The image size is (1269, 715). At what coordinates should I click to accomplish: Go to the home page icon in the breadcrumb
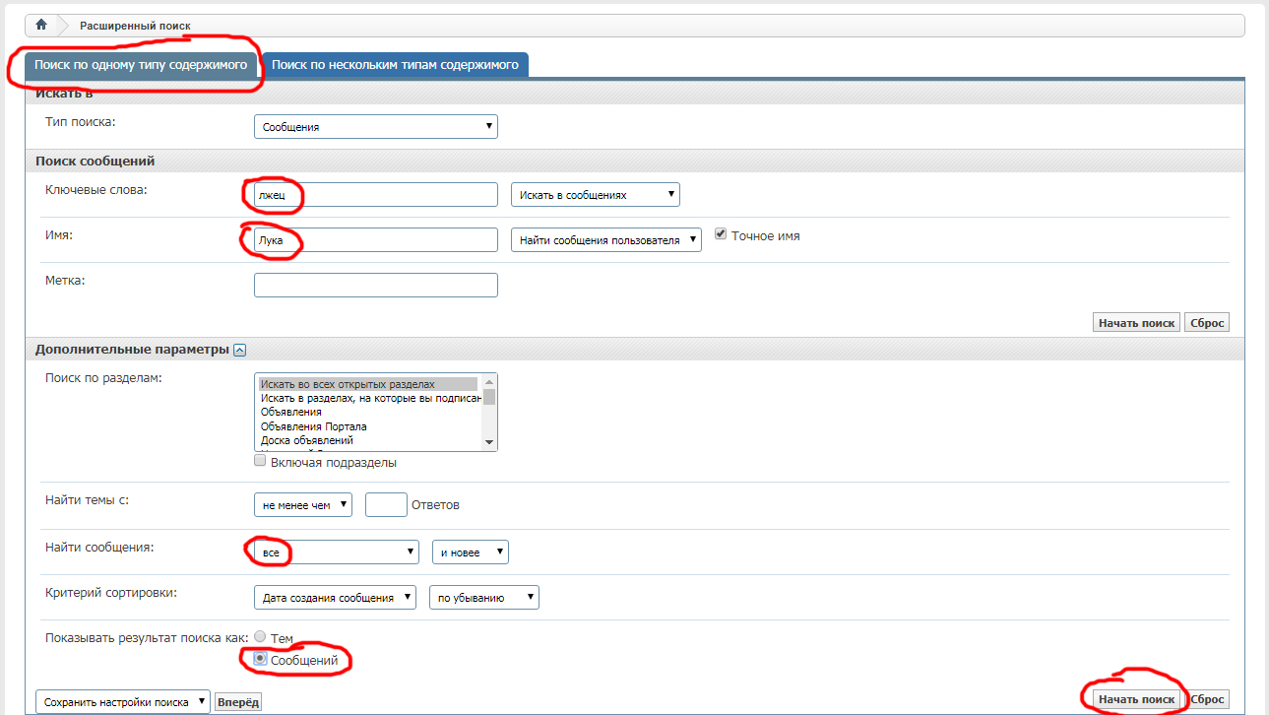click(41, 25)
